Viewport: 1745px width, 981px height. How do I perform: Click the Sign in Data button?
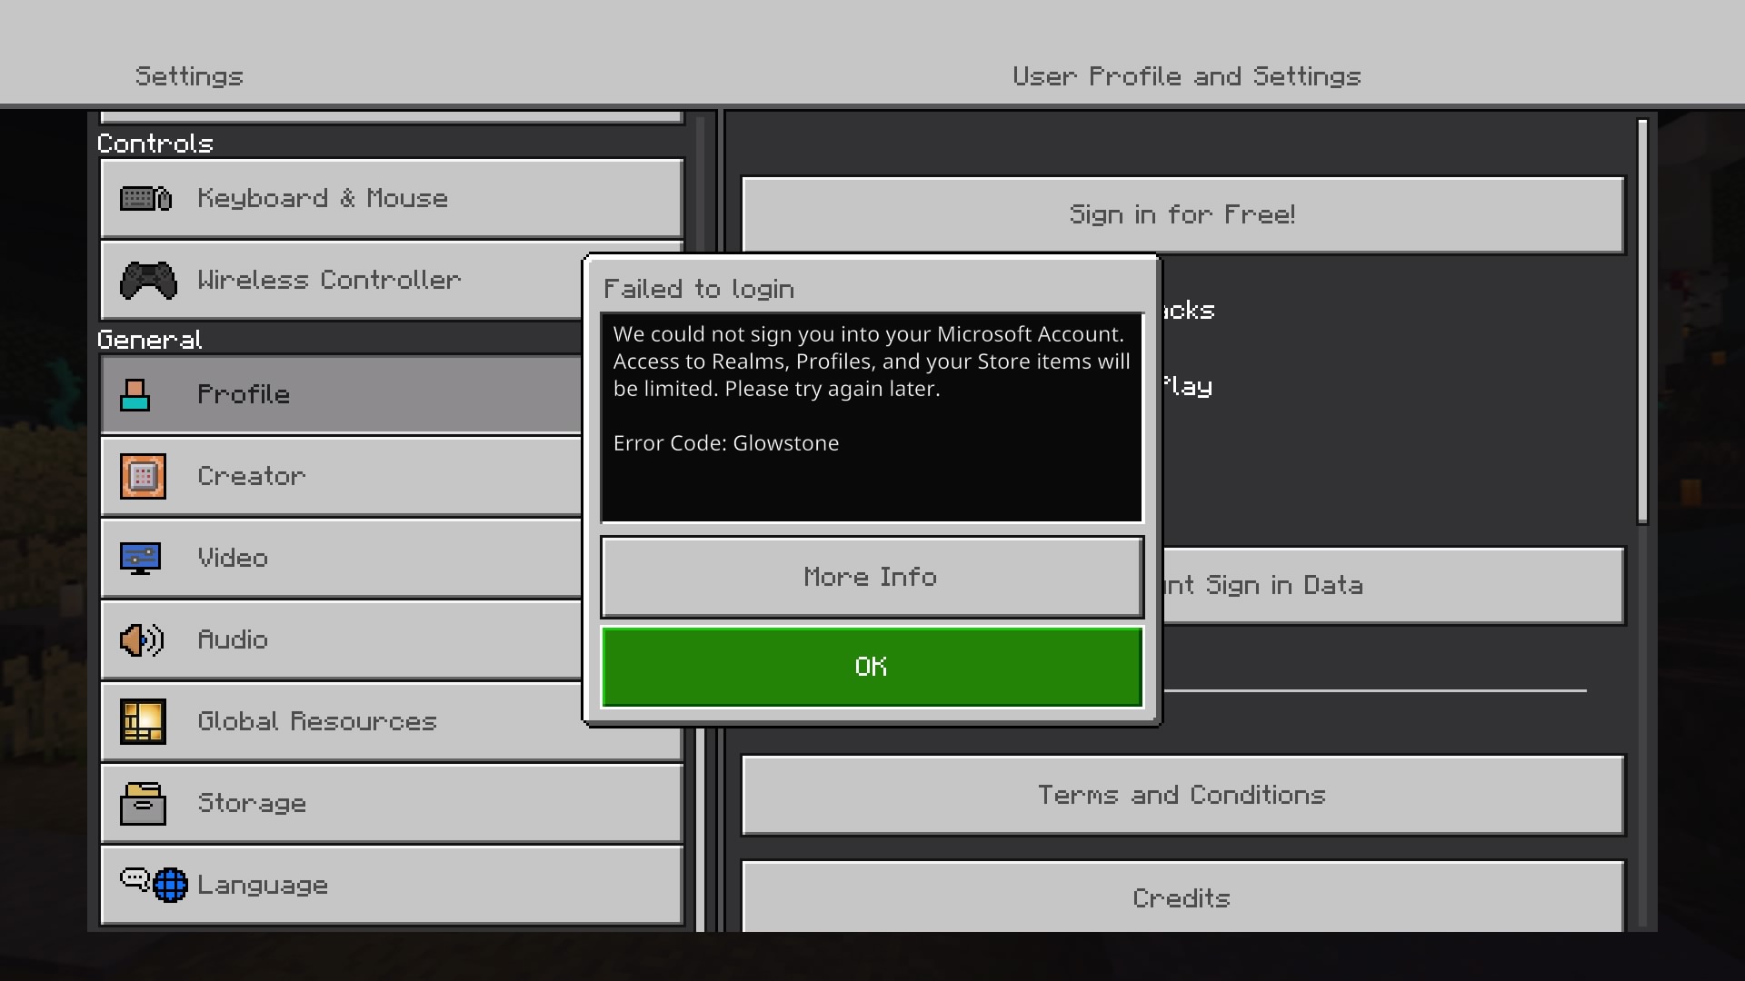pos(1391,585)
